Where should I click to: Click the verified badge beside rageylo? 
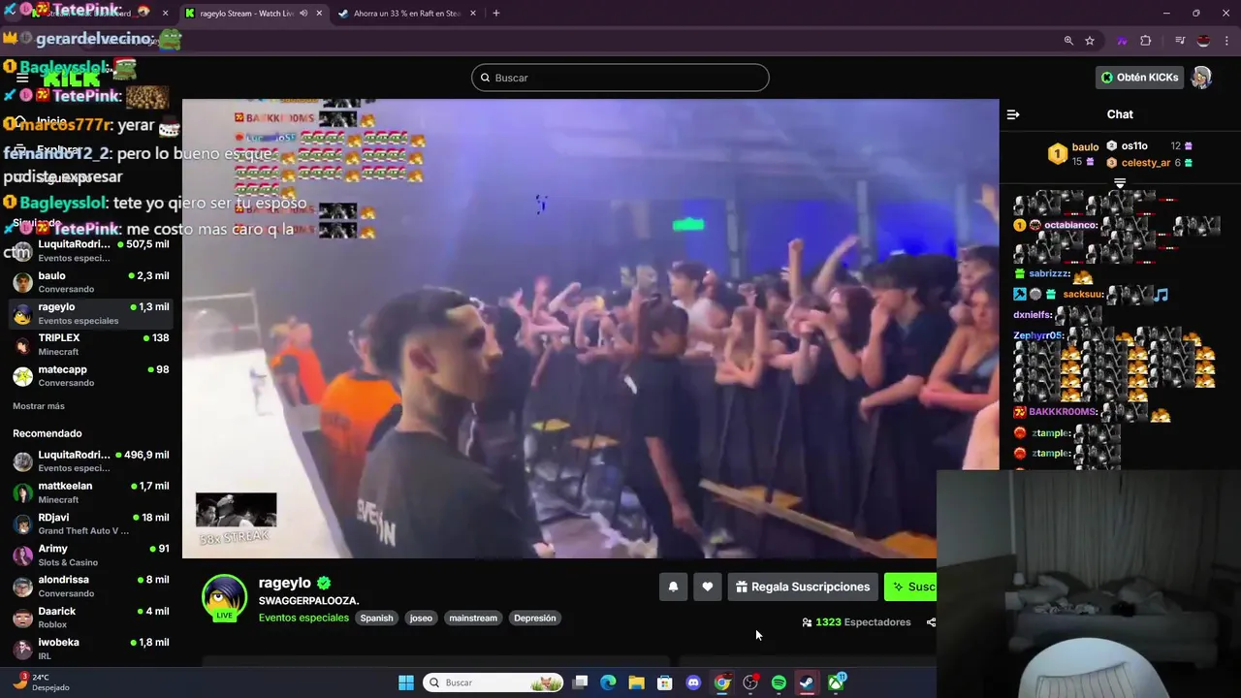[324, 583]
